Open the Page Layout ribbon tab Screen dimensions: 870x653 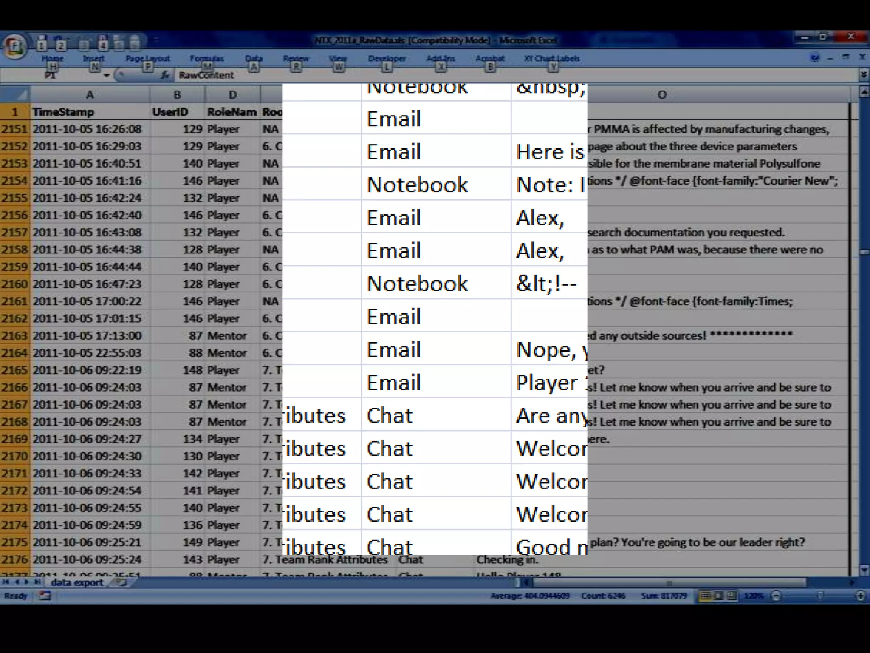[x=147, y=58]
